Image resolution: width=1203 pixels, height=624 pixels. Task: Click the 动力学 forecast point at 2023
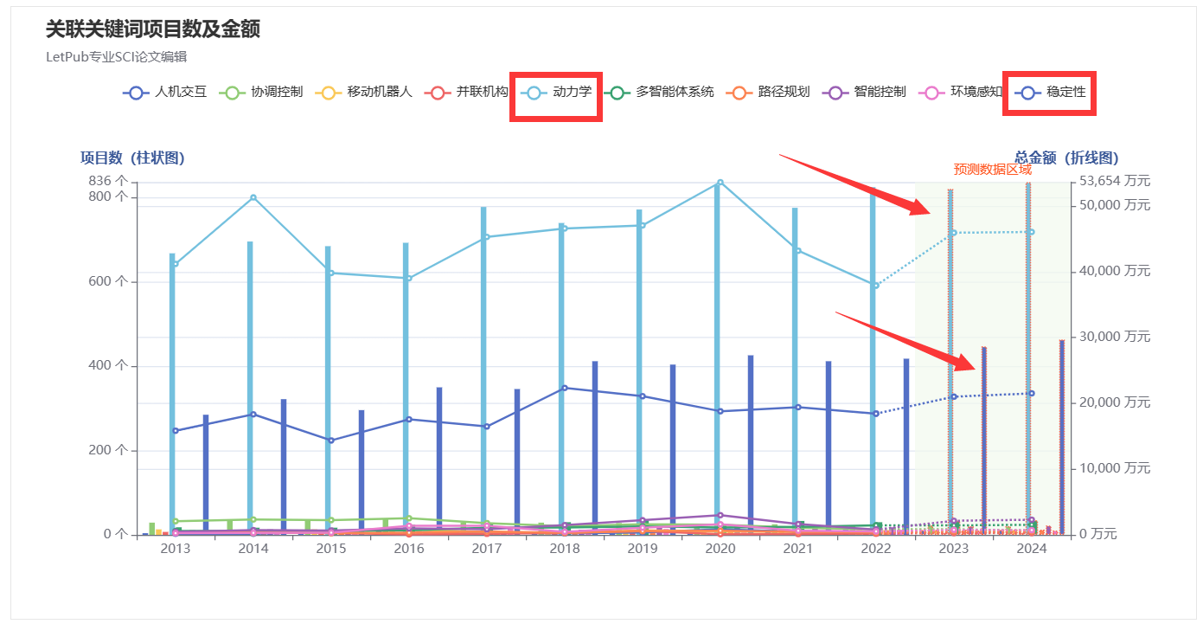point(953,233)
